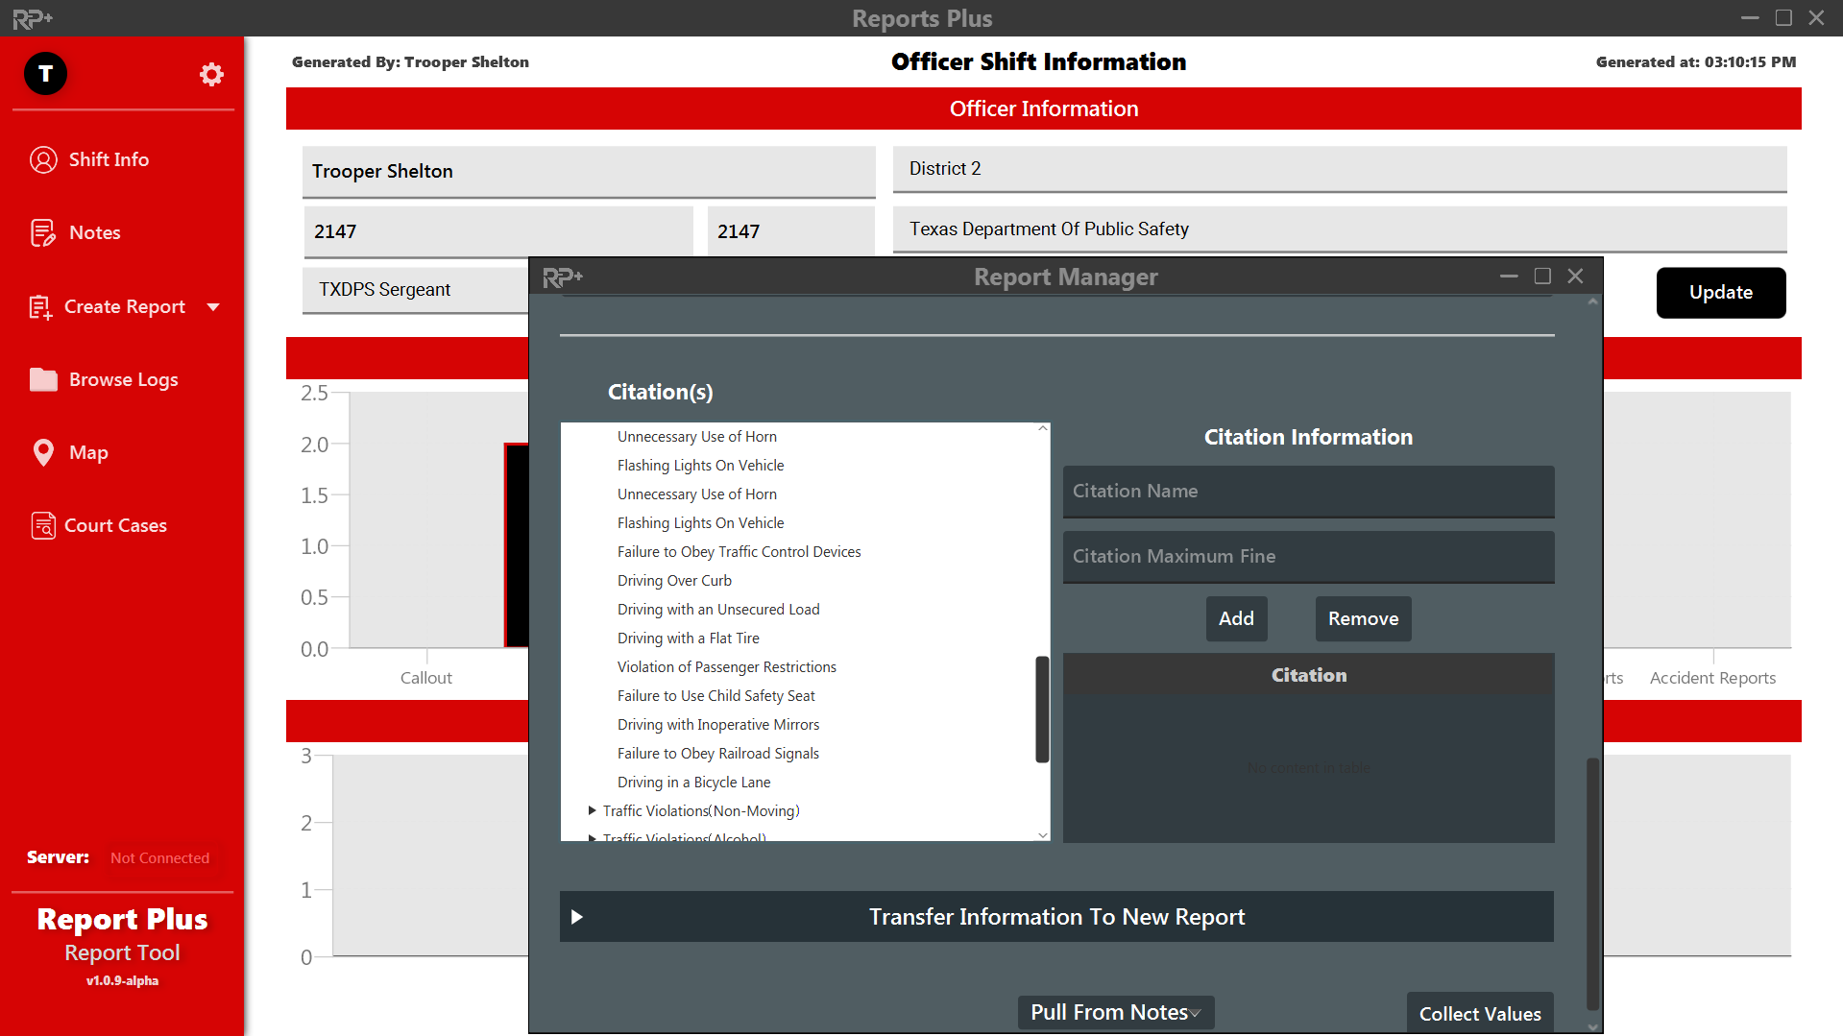Open the Shift Info page
This screenshot has width=1843, height=1036.
(108, 159)
